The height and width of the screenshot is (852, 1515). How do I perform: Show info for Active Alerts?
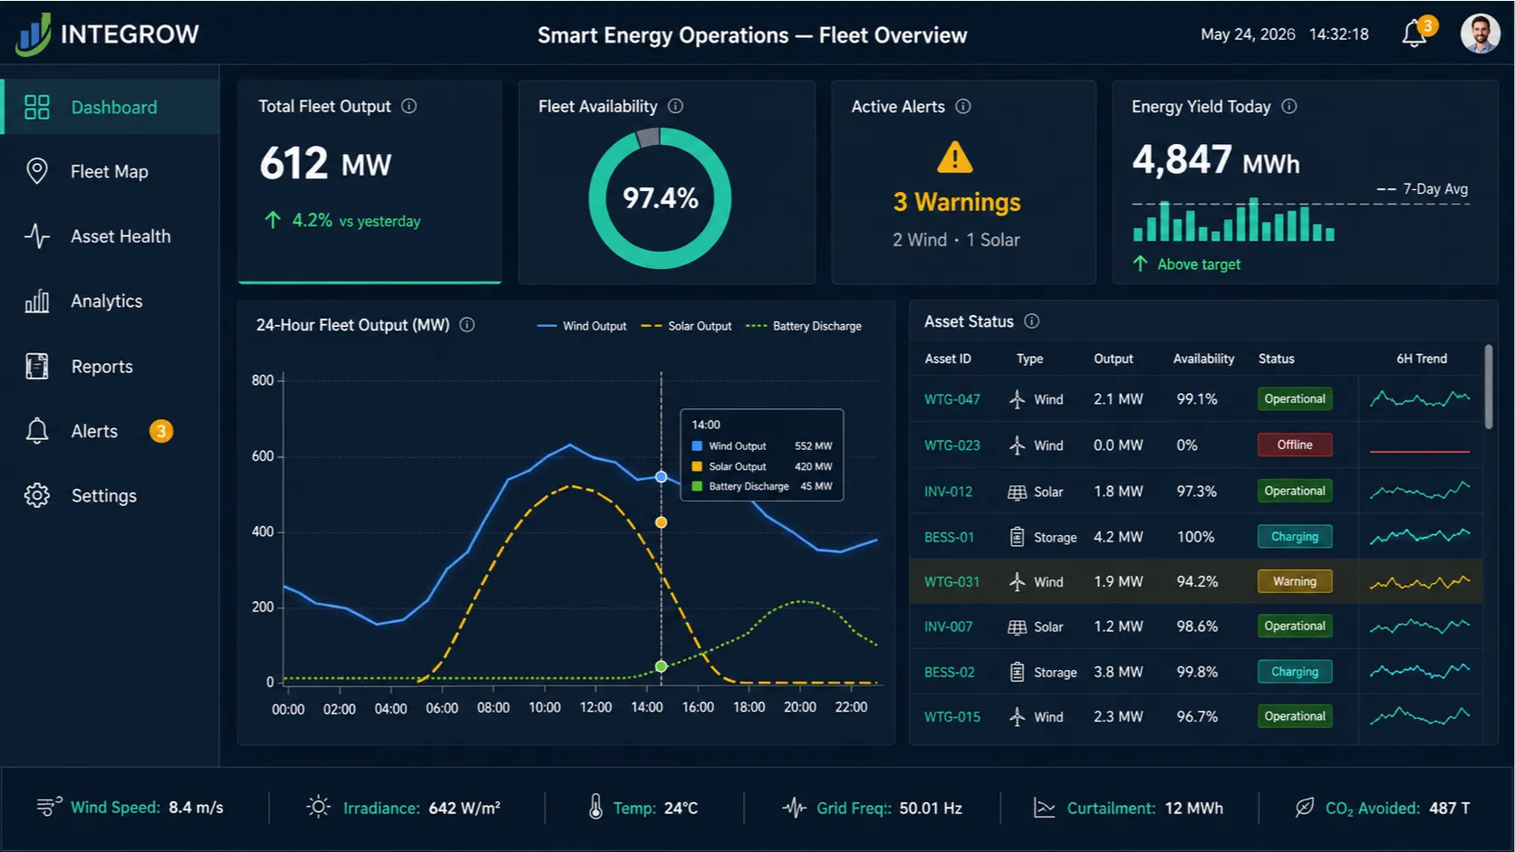[x=963, y=106]
